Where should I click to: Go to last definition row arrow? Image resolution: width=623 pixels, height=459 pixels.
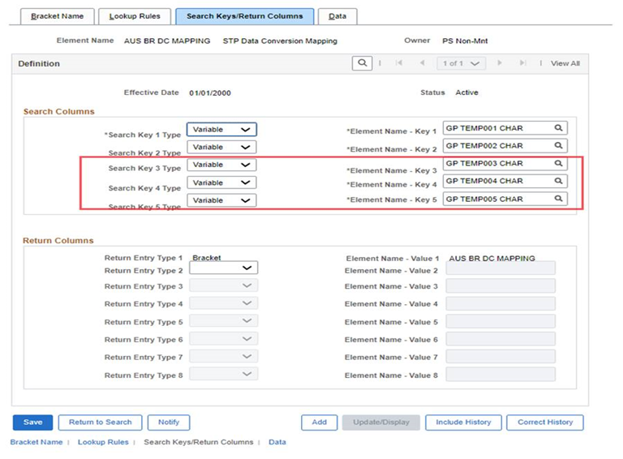point(523,62)
